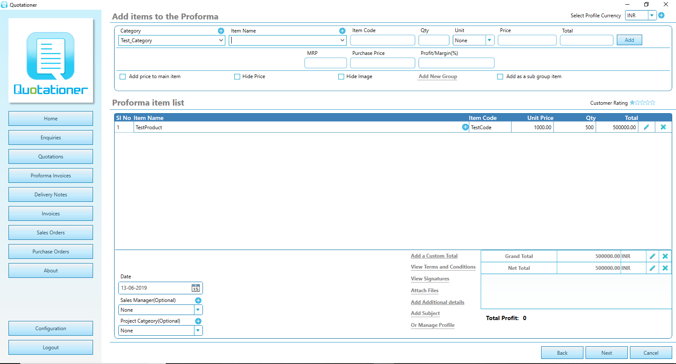Edit the Grand Total row
676x364 pixels.
[x=652, y=256]
